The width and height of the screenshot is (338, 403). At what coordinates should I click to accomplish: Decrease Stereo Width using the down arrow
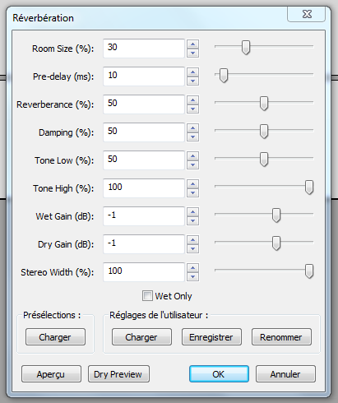tap(193, 276)
